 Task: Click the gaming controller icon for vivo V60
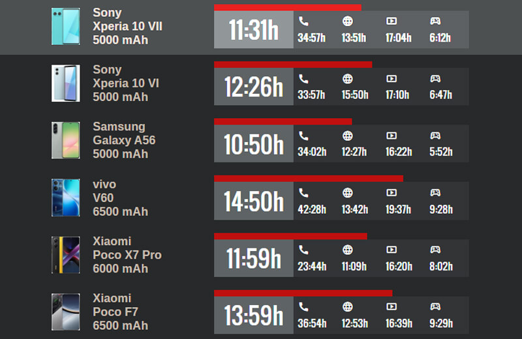click(435, 193)
